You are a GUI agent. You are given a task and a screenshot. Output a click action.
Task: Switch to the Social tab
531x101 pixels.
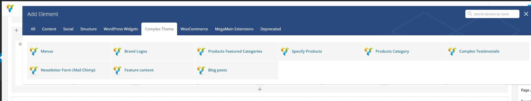point(68,29)
